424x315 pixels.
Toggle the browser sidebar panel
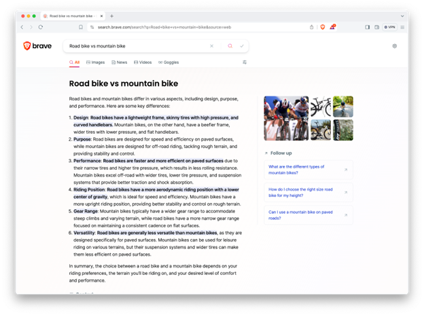pyautogui.click(x=368, y=27)
